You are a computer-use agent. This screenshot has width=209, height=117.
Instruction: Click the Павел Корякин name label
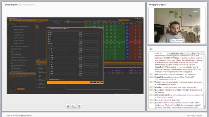click(x=177, y=40)
